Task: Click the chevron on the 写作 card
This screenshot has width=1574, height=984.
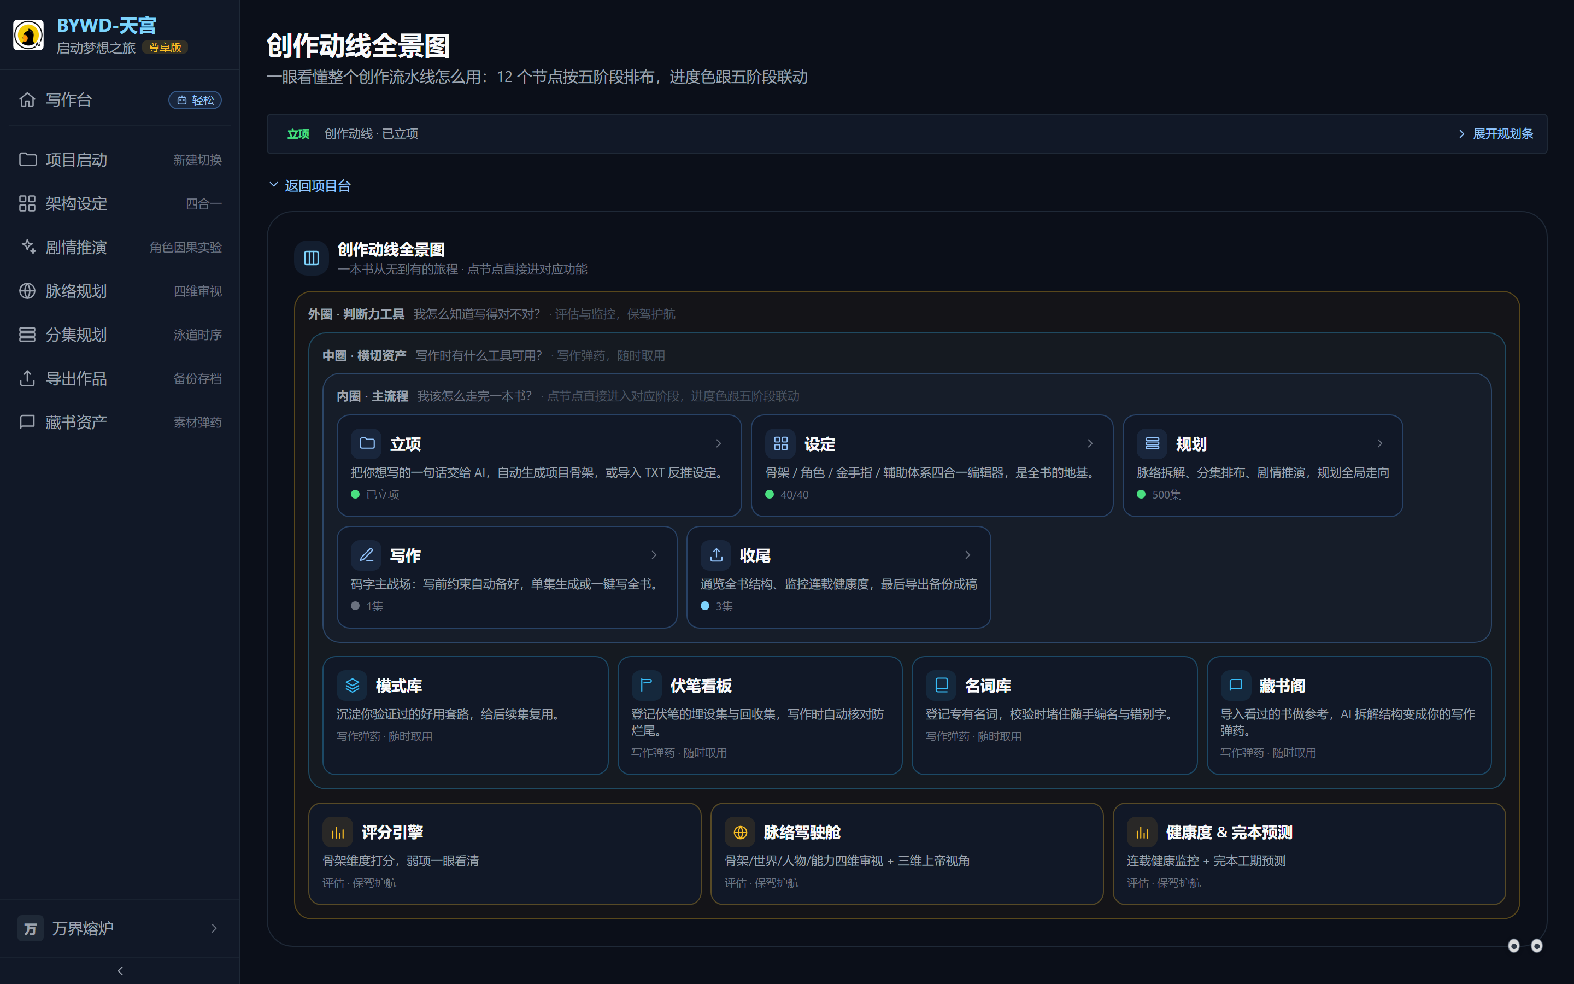Action: coord(654,554)
